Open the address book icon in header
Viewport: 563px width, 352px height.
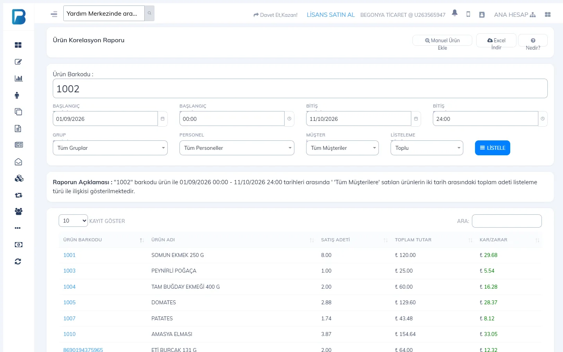482,14
